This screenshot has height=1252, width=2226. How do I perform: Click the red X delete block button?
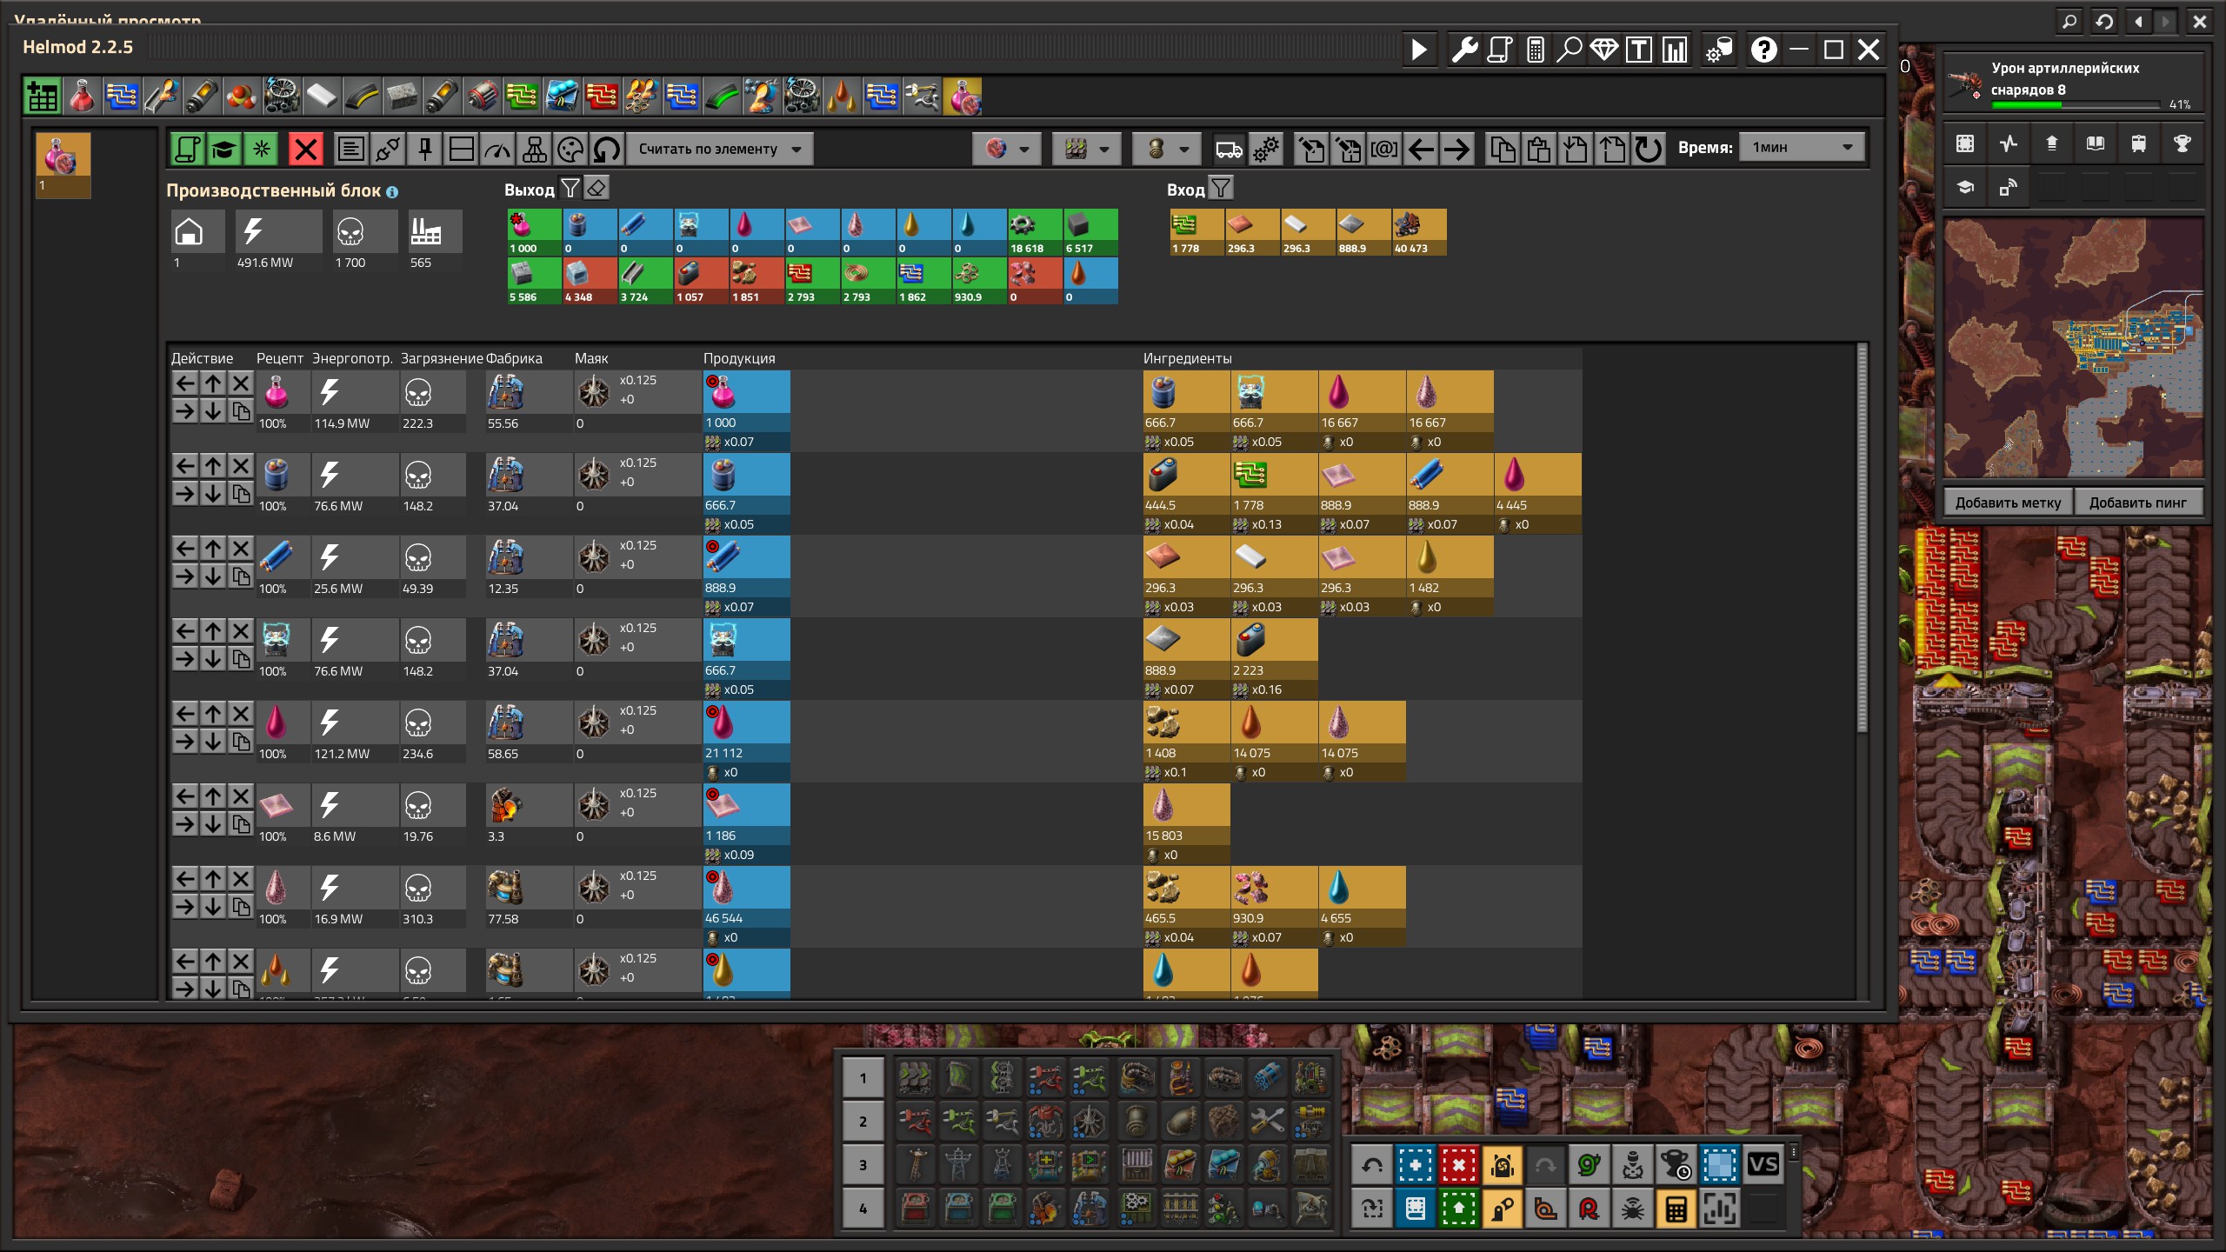click(x=305, y=149)
